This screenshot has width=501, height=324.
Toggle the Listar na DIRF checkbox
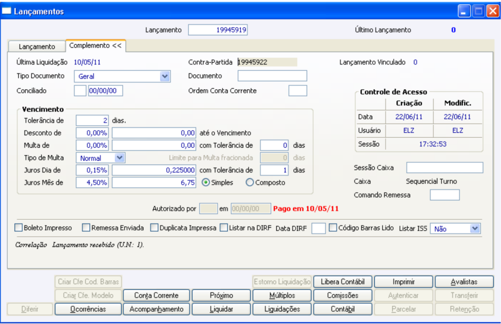pos(224,228)
